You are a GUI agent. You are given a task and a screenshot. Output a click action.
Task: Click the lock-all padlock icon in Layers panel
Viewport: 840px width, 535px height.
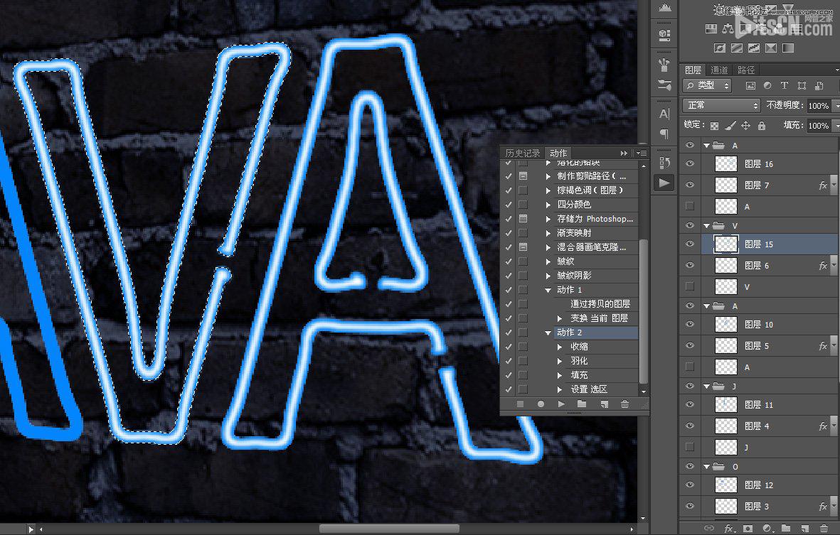click(x=761, y=126)
